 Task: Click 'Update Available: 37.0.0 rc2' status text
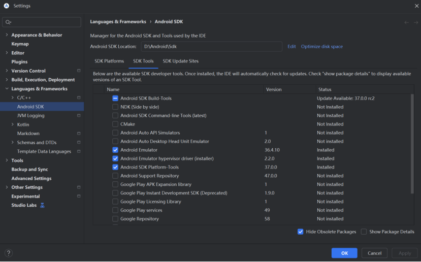click(x=346, y=99)
